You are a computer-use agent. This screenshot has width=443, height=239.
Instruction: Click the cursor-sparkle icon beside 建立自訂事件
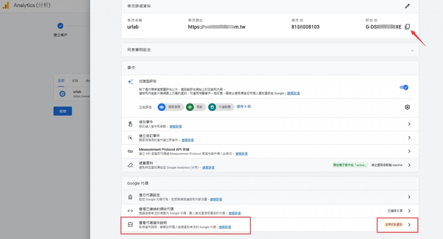point(130,138)
